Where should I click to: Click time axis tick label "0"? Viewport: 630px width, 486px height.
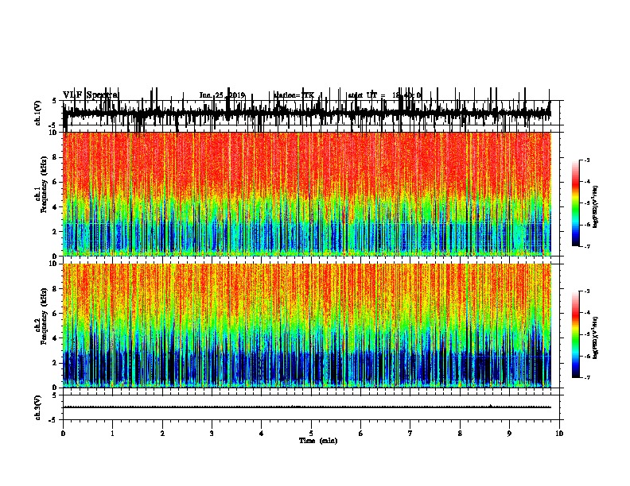point(63,434)
